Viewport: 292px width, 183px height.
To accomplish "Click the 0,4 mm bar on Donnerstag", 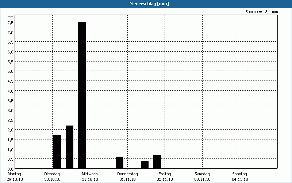I will 145,164.
